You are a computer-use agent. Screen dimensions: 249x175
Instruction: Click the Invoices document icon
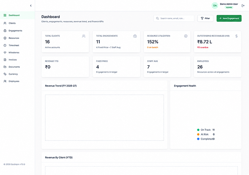click(5, 60)
